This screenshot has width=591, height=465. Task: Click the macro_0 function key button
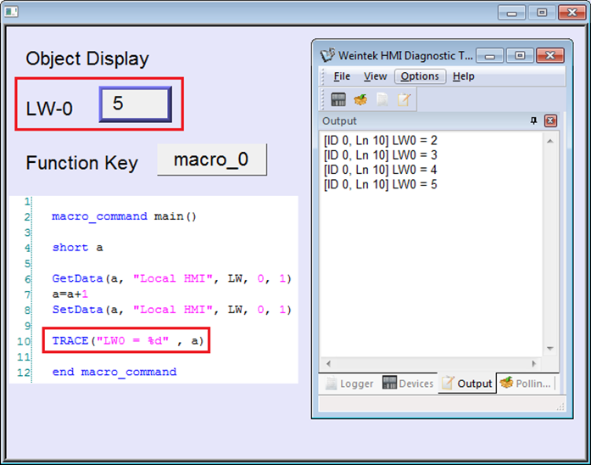211,160
